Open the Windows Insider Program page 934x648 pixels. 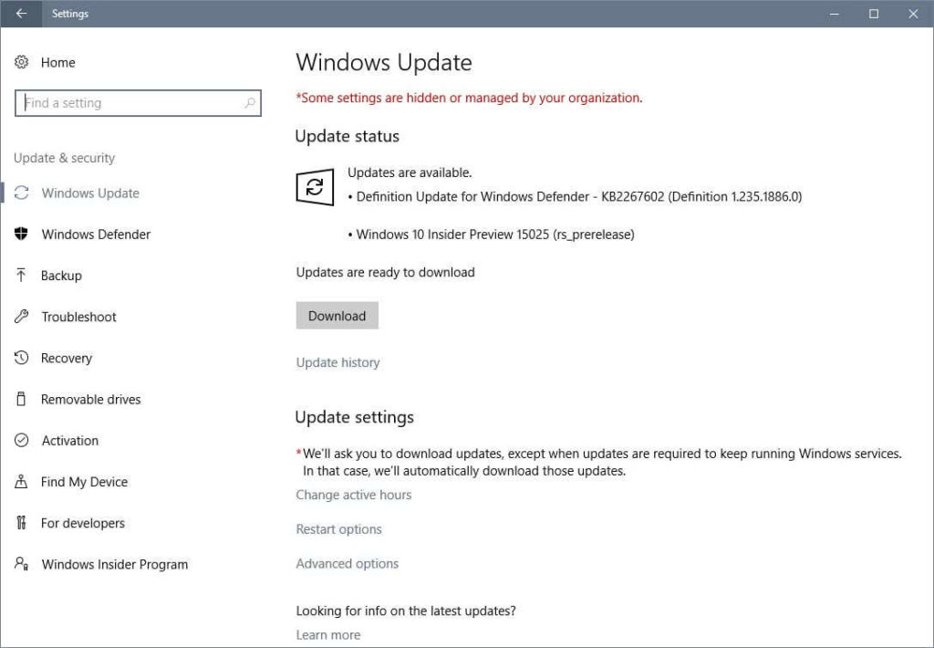pos(114,564)
